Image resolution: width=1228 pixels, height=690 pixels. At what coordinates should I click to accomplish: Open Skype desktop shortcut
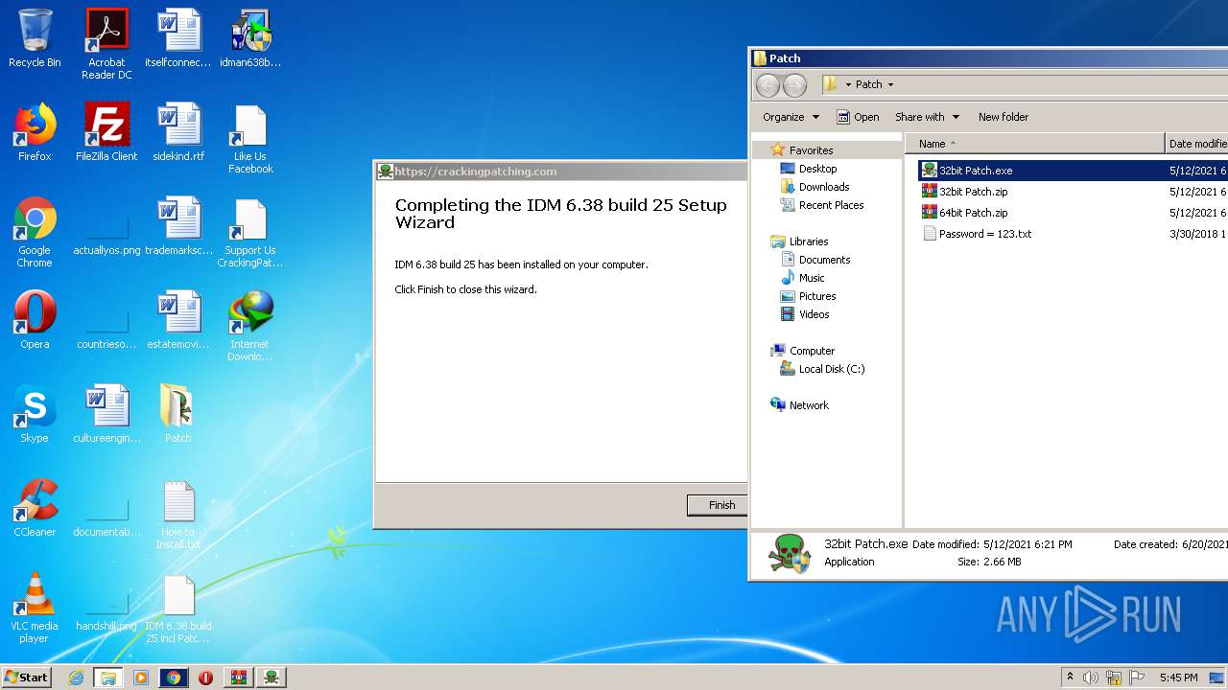(35, 414)
